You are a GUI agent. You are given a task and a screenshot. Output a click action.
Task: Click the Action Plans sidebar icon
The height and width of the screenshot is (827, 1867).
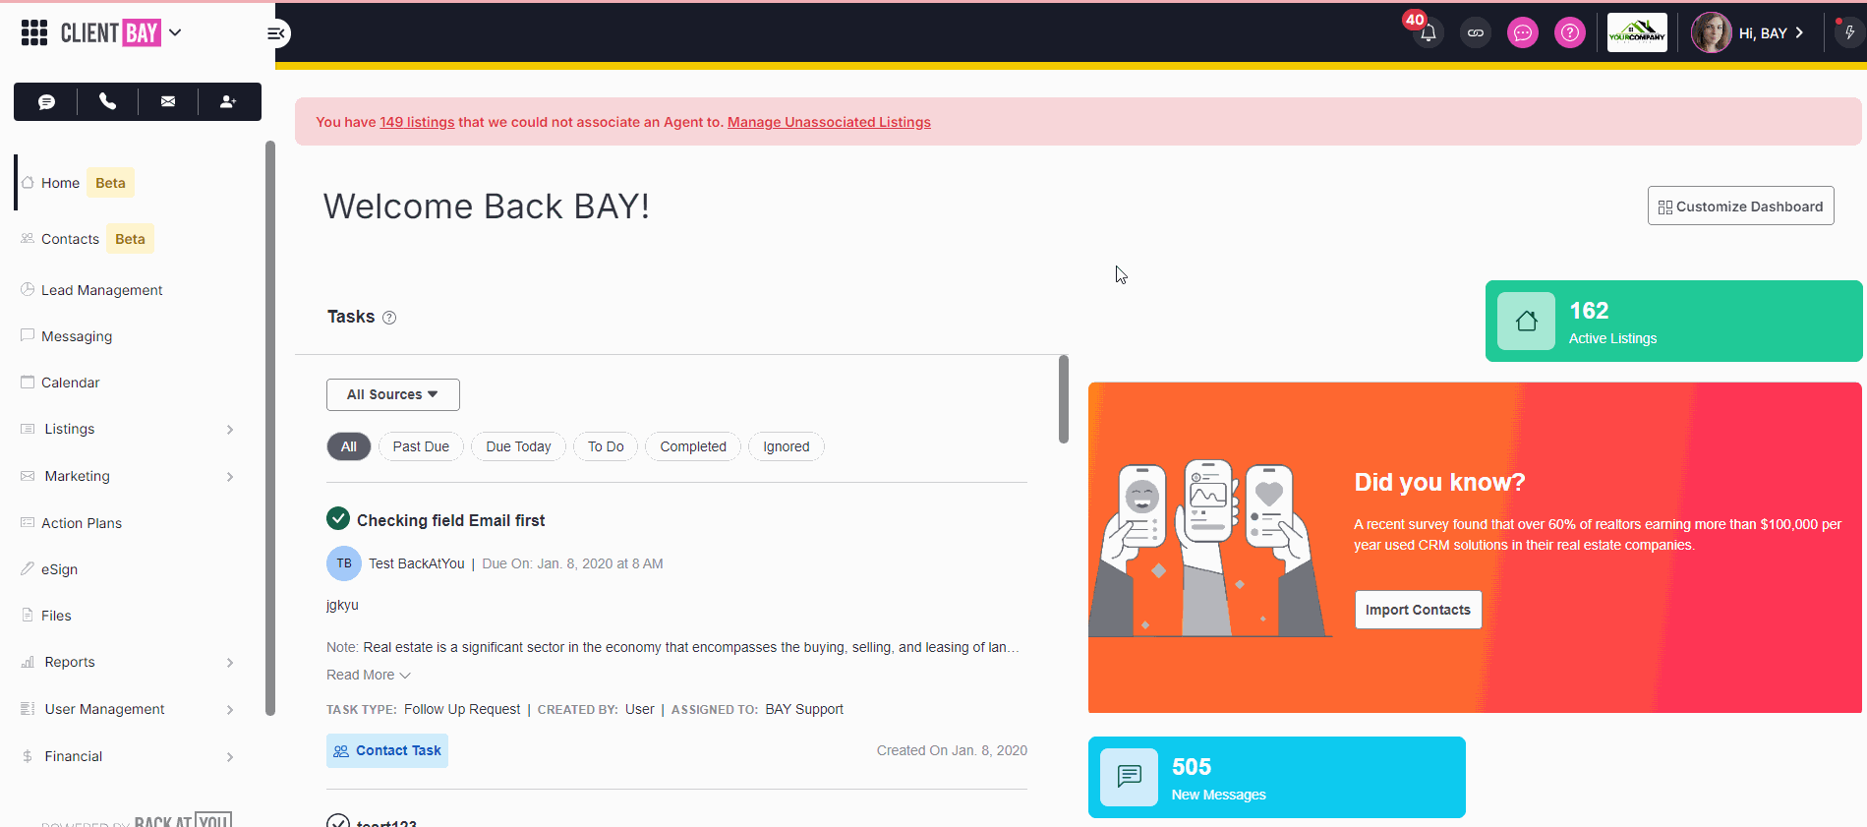point(28,522)
